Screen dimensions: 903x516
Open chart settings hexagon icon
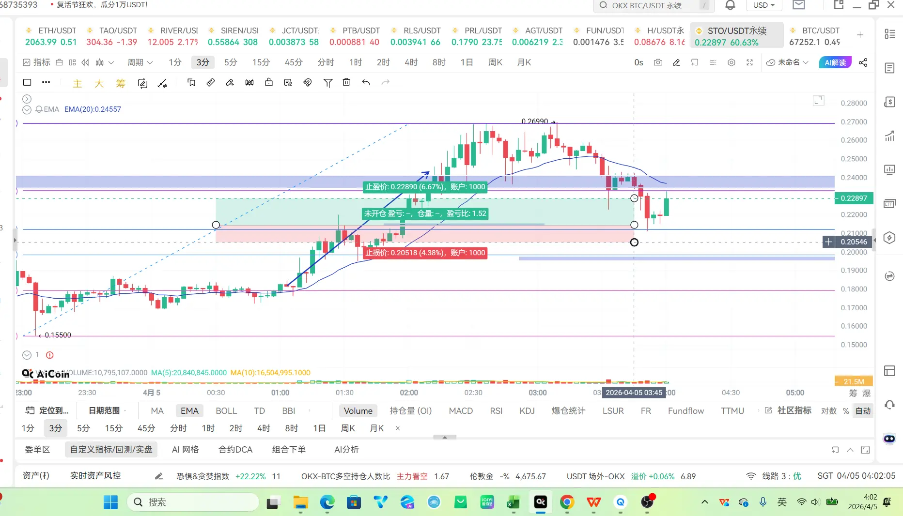[732, 62]
